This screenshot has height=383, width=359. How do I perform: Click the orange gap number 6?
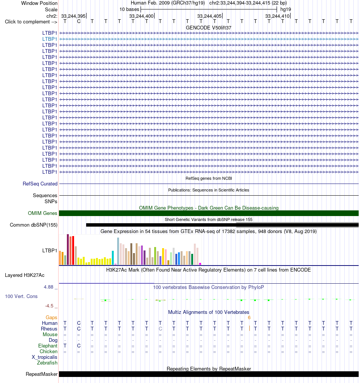coord(249,318)
